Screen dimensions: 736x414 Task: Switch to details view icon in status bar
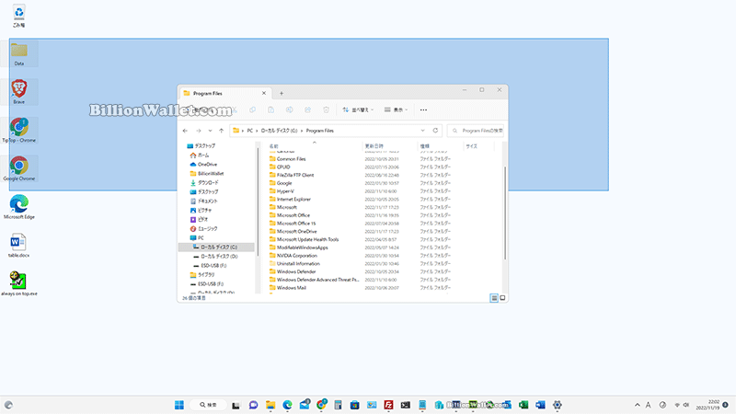click(x=494, y=298)
